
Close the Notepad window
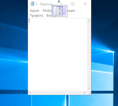pyautogui.click(x=85, y=4)
